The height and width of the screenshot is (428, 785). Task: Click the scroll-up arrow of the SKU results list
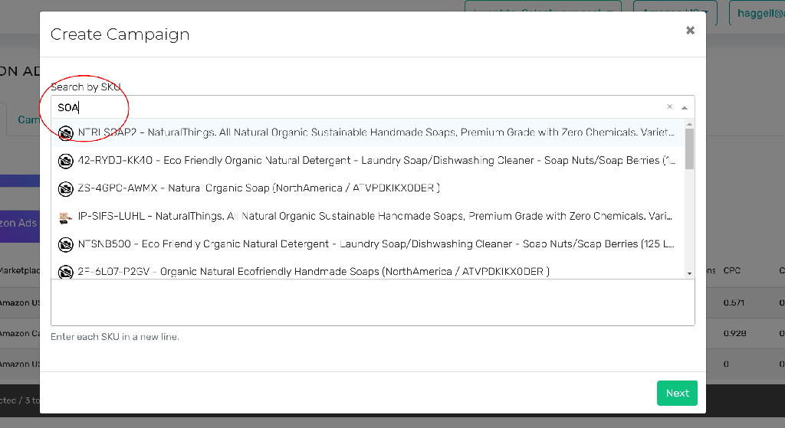tap(689, 124)
